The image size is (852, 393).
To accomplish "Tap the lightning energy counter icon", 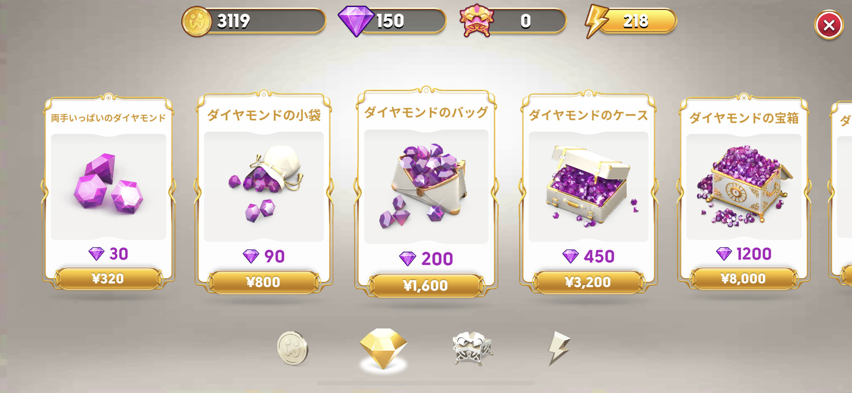I will click(597, 21).
